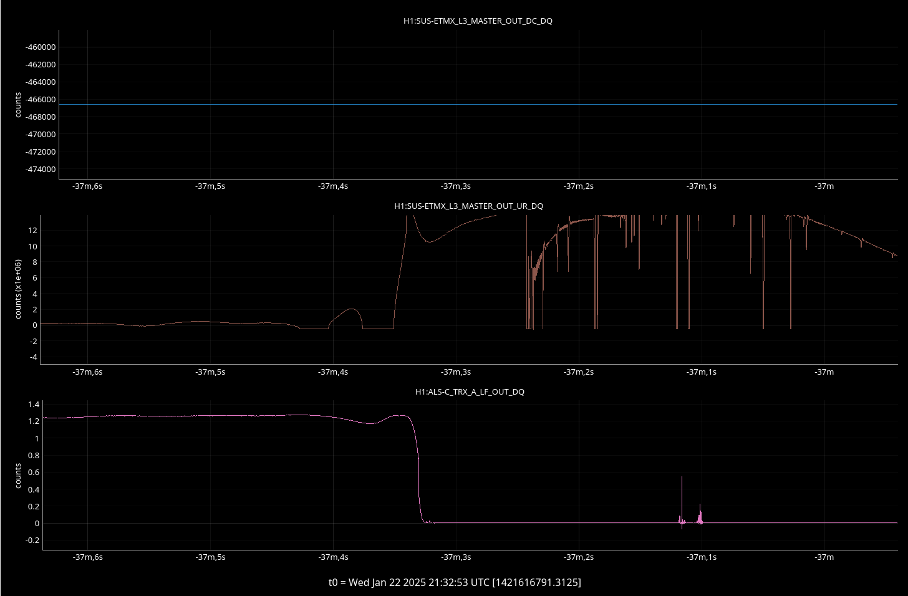The width and height of the screenshot is (908, 596).
Task: Click the -37m,4s x-axis label under the DC_DQ plot
Action: click(x=333, y=186)
